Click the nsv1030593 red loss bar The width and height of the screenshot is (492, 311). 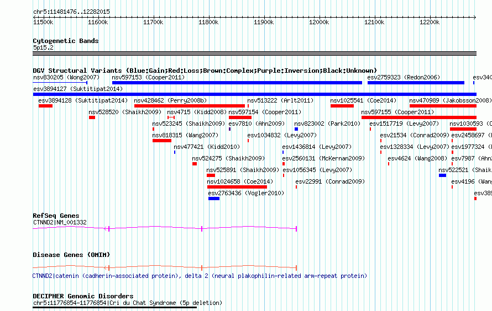coord(463,129)
